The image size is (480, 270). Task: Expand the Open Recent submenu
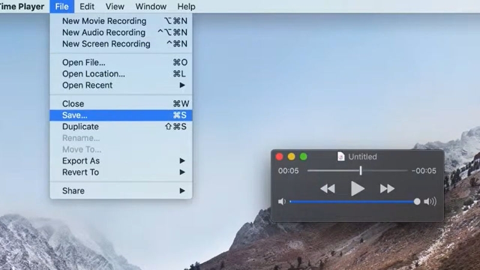tap(121, 85)
